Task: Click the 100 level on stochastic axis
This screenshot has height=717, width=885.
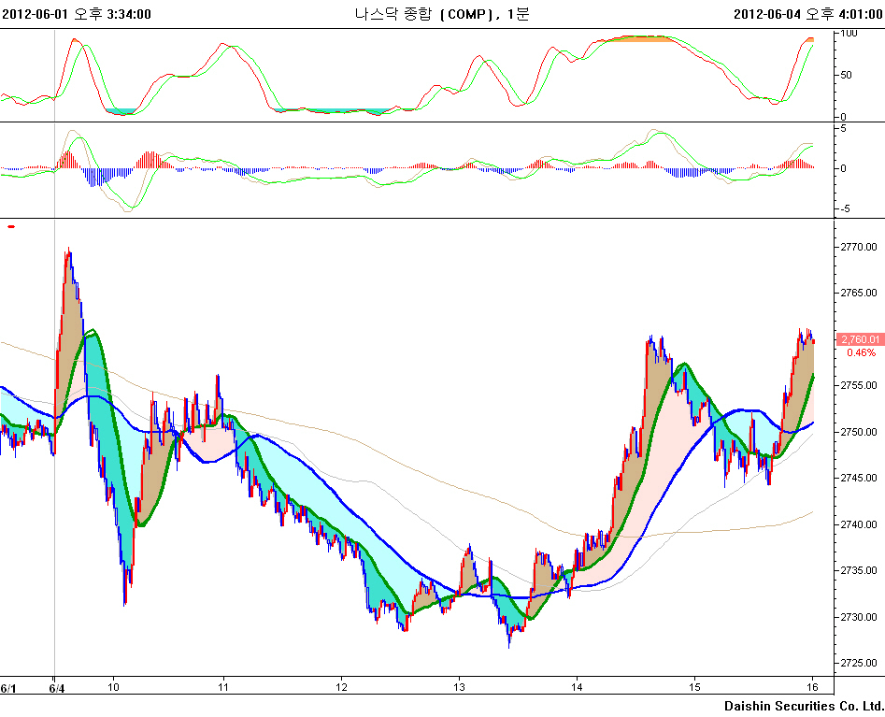Action: coord(849,33)
